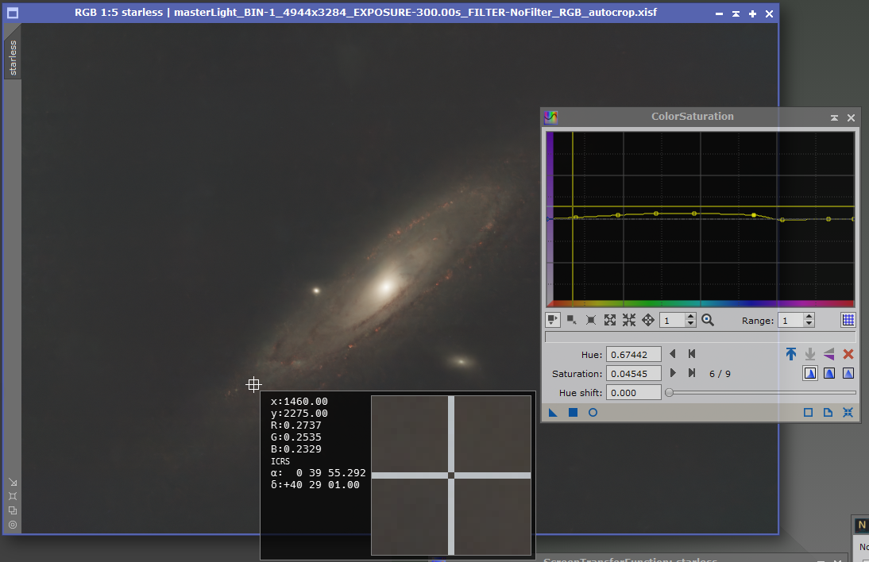
Task: Apply ColorSaturation with the blue square icon
Action: point(573,413)
